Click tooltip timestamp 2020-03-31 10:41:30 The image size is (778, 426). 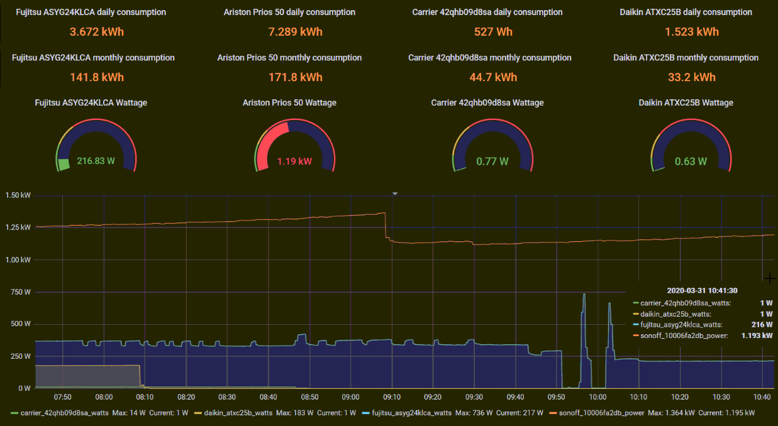coord(703,290)
